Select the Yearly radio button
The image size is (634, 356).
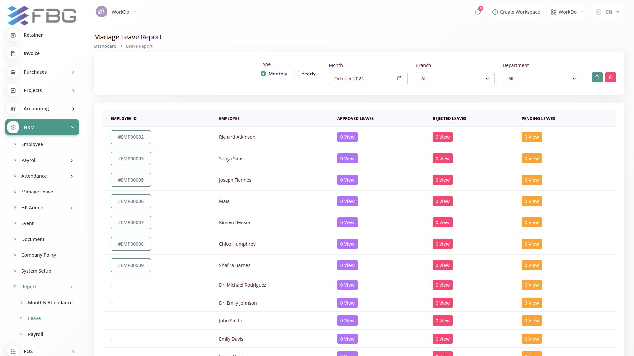pyautogui.click(x=297, y=74)
